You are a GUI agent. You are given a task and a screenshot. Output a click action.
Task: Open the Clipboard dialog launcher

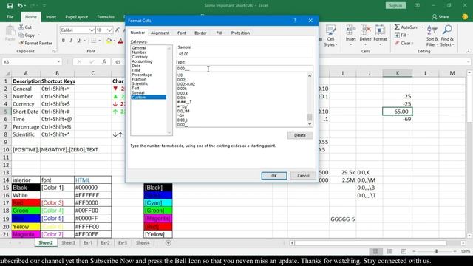click(54, 51)
